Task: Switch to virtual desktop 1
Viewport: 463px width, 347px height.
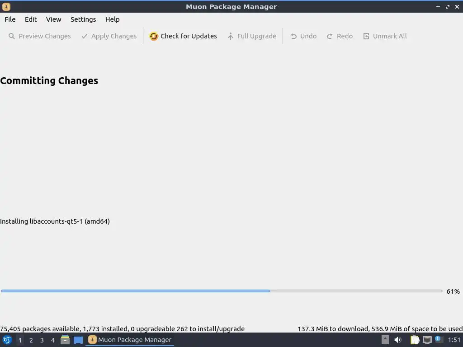Action: point(20,340)
